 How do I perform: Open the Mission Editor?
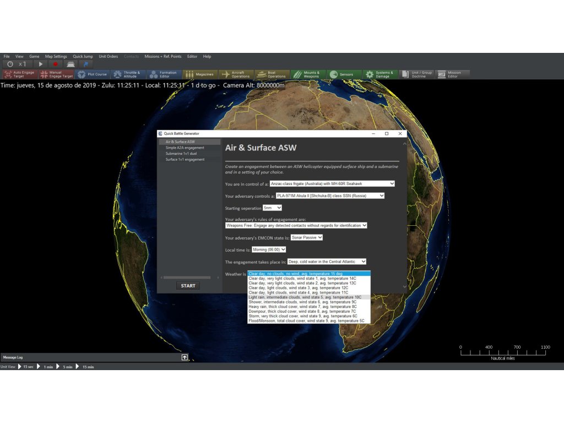click(x=453, y=74)
